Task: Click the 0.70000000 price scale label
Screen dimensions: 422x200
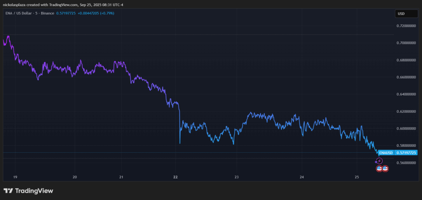Action: tap(407, 43)
